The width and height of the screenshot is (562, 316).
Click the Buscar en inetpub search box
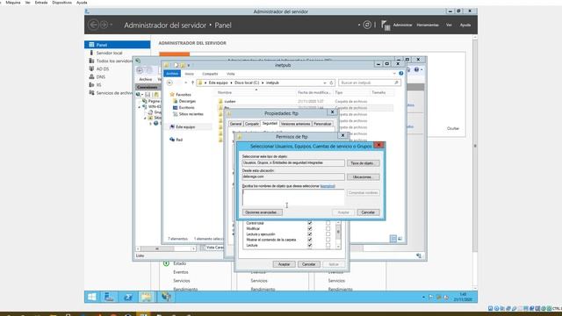click(x=369, y=83)
